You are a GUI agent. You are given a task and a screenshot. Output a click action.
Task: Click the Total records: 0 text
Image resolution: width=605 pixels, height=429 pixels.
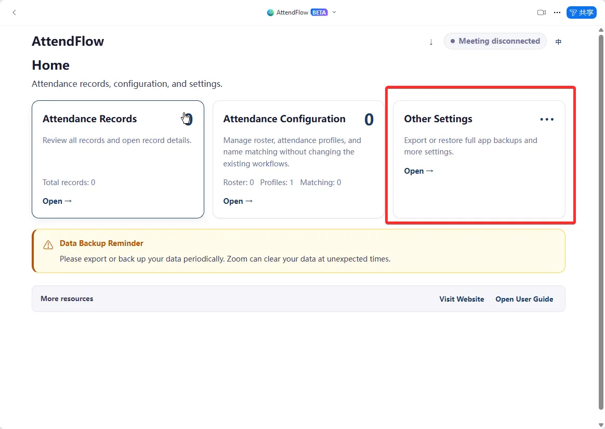(x=69, y=182)
